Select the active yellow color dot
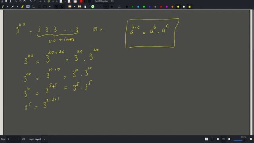254x143 pixels. pyautogui.click(x=178, y=7)
